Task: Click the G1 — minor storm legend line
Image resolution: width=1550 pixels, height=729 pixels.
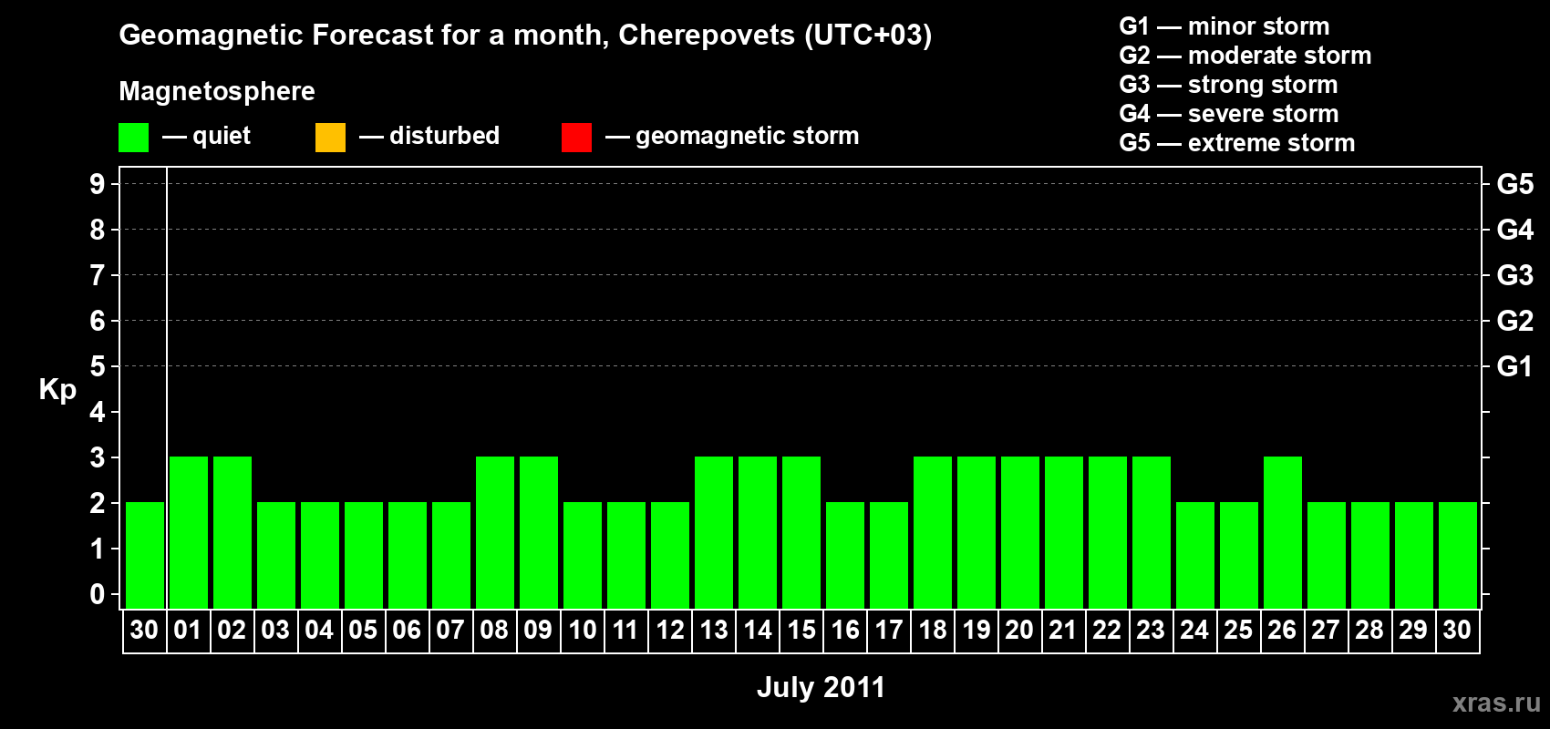Action: (x=1224, y=26)
